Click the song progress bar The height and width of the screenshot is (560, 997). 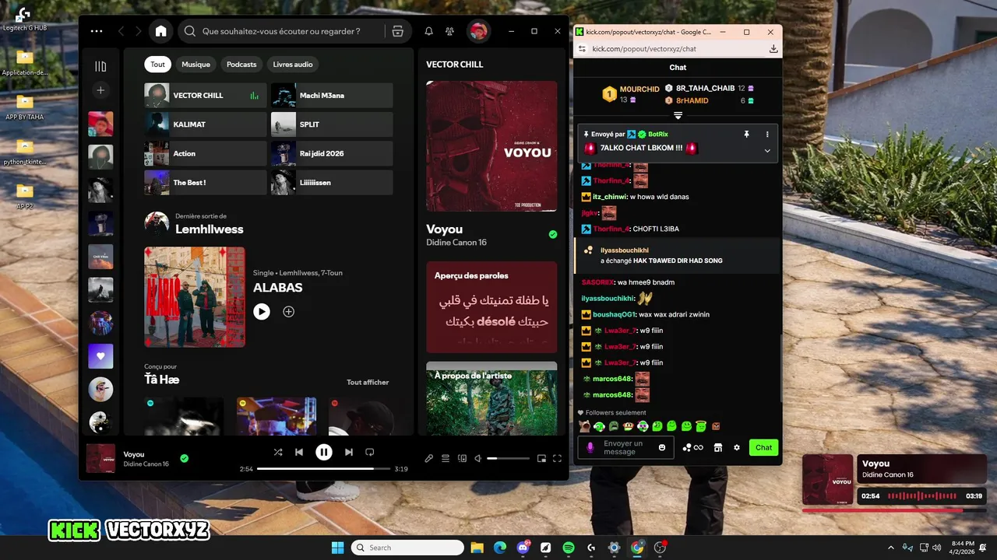(x=323, y=469)
